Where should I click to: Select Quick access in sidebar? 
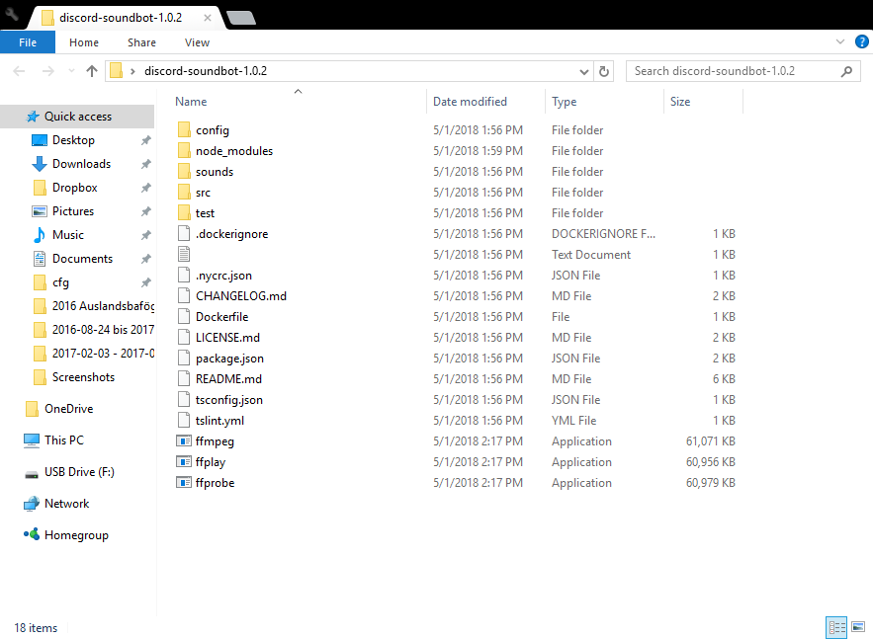tap(77, 117)
